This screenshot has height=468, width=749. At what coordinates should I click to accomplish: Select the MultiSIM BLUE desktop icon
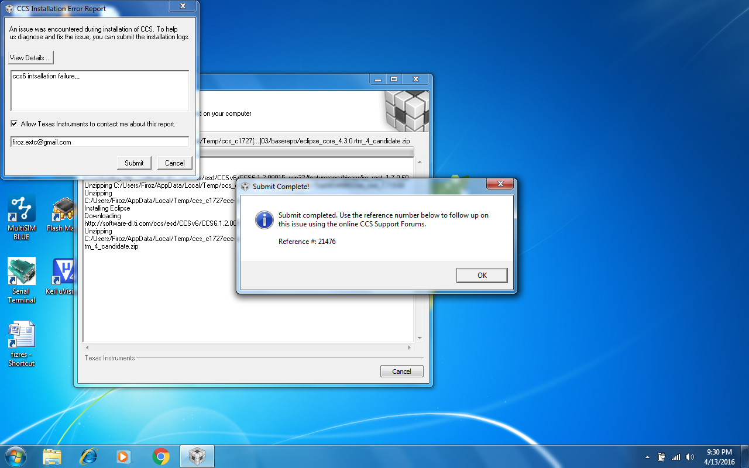pos(22,218)
